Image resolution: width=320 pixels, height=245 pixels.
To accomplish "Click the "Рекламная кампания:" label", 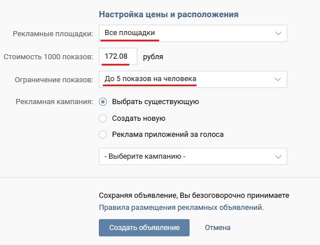I will click(x=54, y=102).
